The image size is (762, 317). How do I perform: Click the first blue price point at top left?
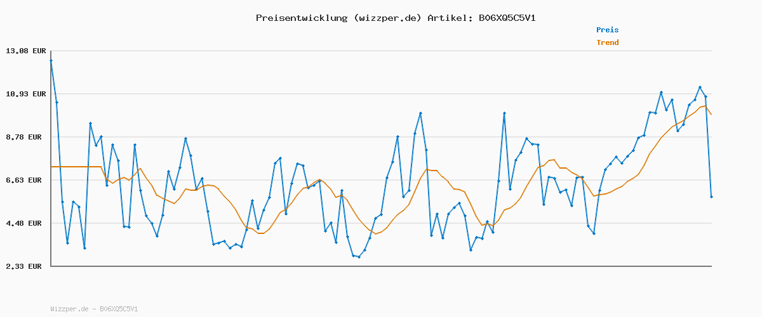tap(51, 60)
